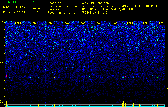Image resolution: width=168 pixels, height=107 pixels.
Task: Click the antenna text A504HB(yagi 4el)
Action: pyautogui.click(x=94, y=13)
